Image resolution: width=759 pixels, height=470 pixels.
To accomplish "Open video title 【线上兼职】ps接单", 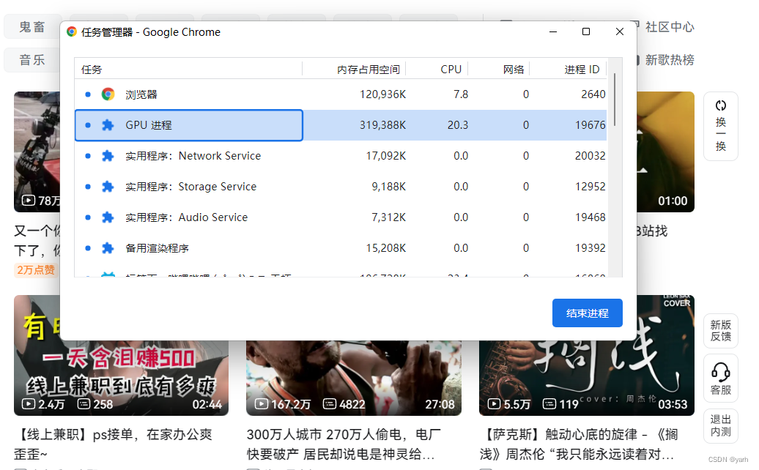I will (x=114, y=444).
